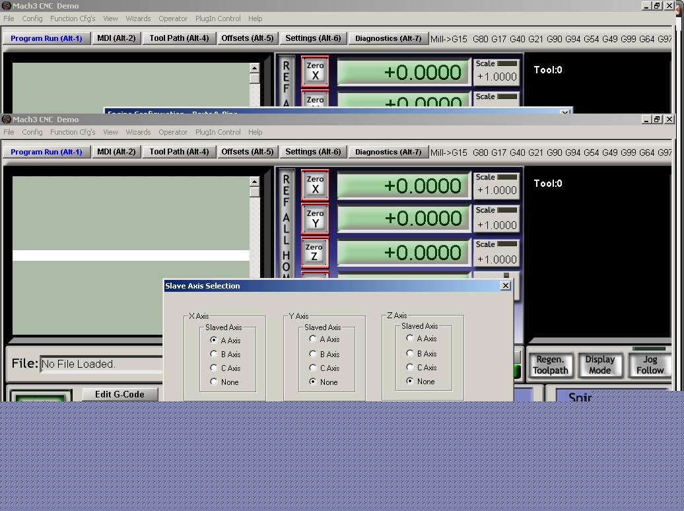The image size is (684, 511).
Task: Open Help menu in front Mach3 window
Action: coord(256,132)
